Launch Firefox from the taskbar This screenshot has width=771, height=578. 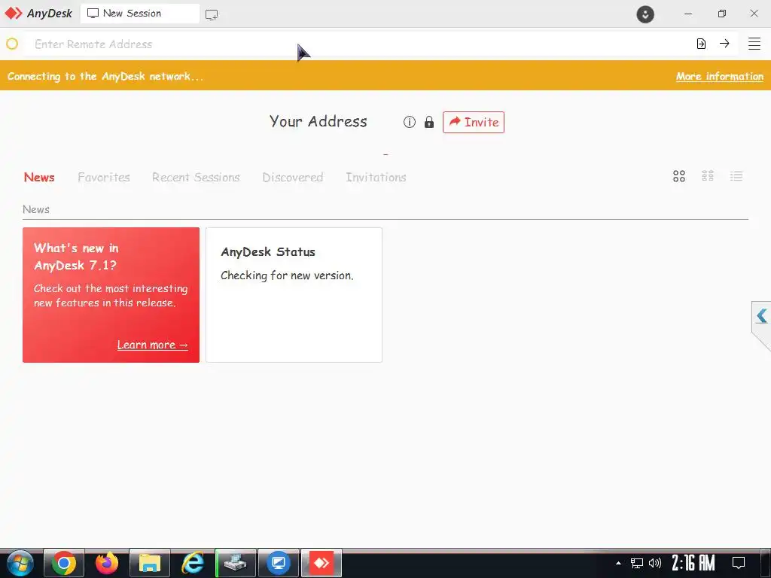pos(107,563)
